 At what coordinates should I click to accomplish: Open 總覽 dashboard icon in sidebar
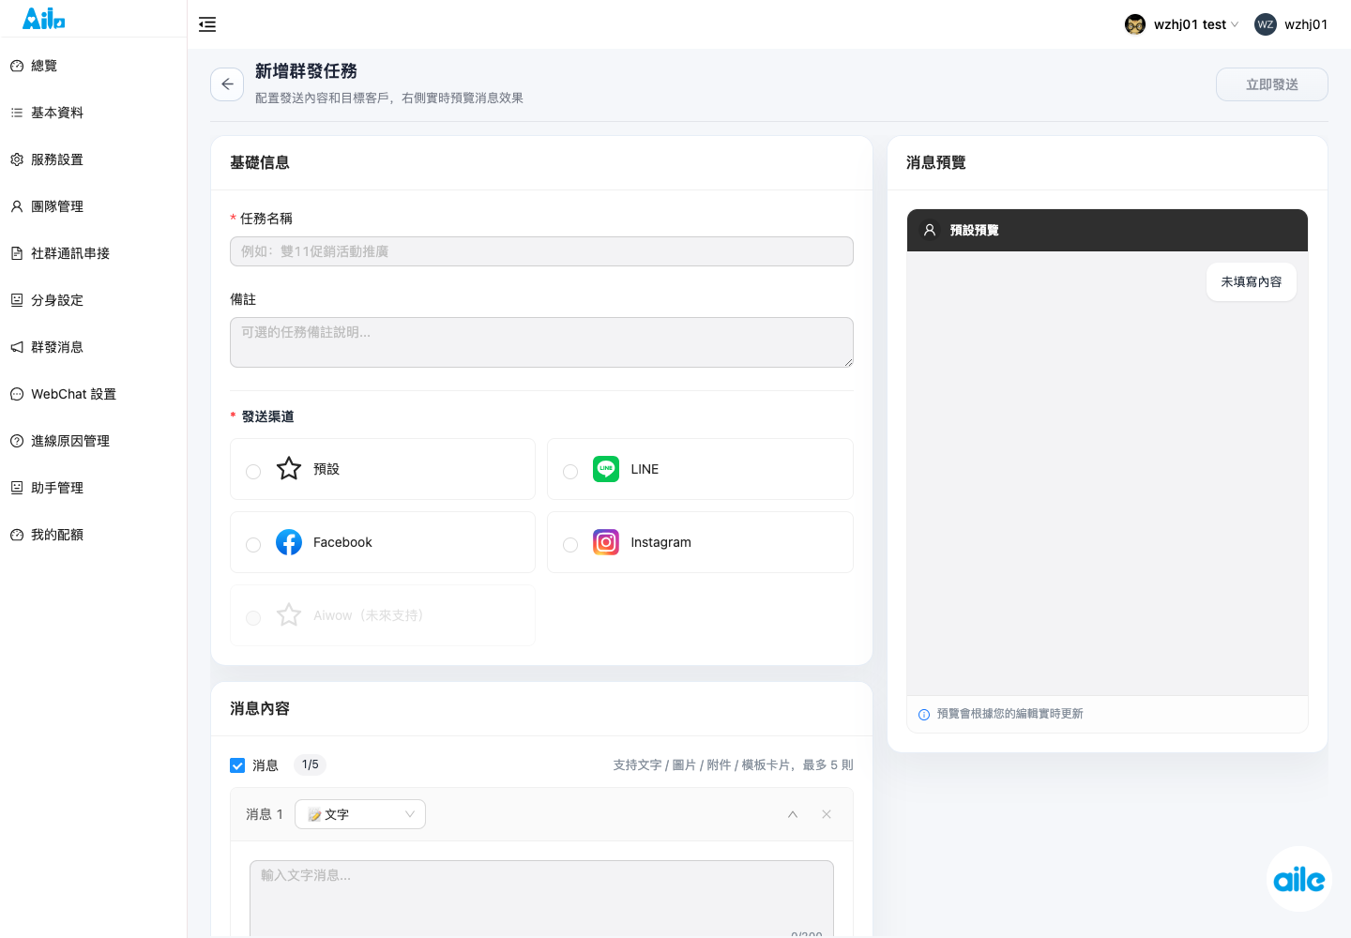[x=17, y=66]
